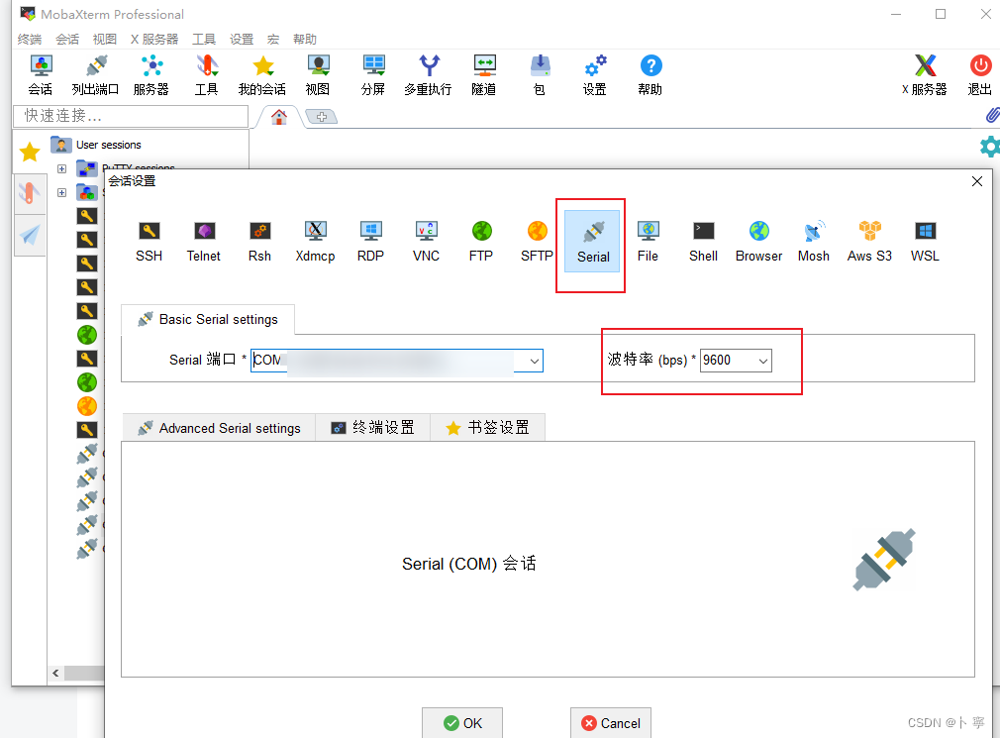Select the File session type
The width and height of the screenshot is (1000, 738).
(x=648, y=242)
